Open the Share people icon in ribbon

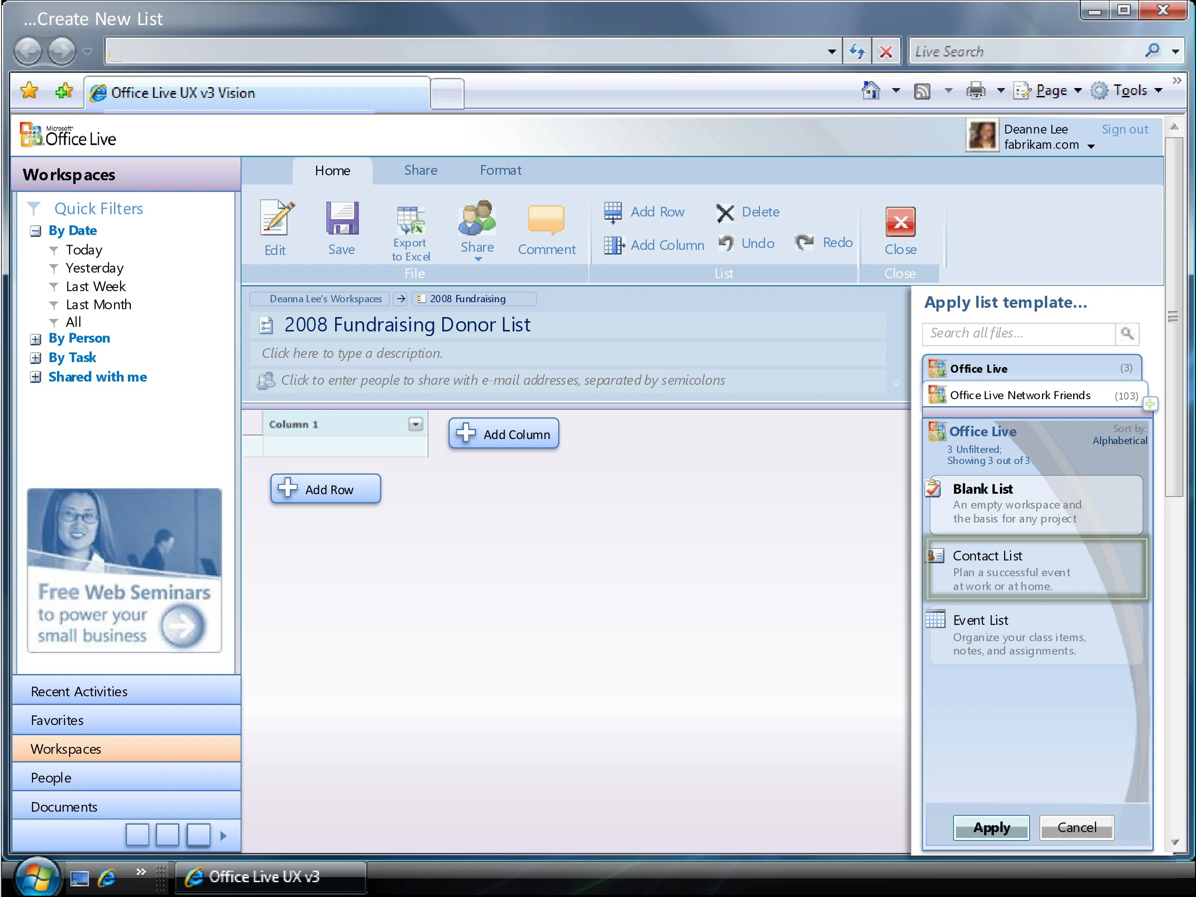coord(477,218)
